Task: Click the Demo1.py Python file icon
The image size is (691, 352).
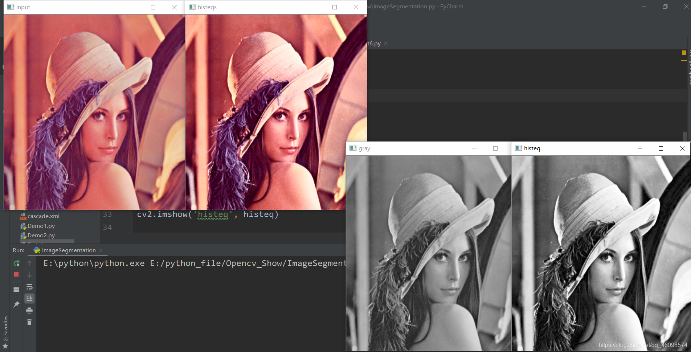Action: 23,226
